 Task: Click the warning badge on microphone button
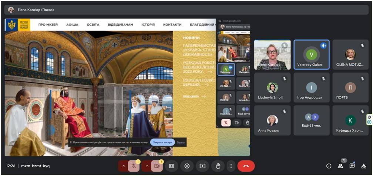pos(138,162)
